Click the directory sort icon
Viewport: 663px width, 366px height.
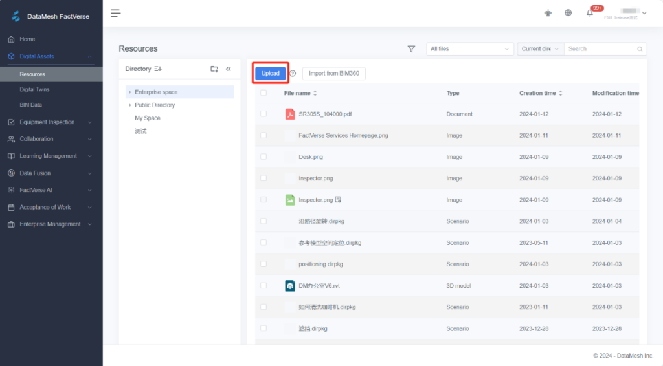tap(158, 69)
